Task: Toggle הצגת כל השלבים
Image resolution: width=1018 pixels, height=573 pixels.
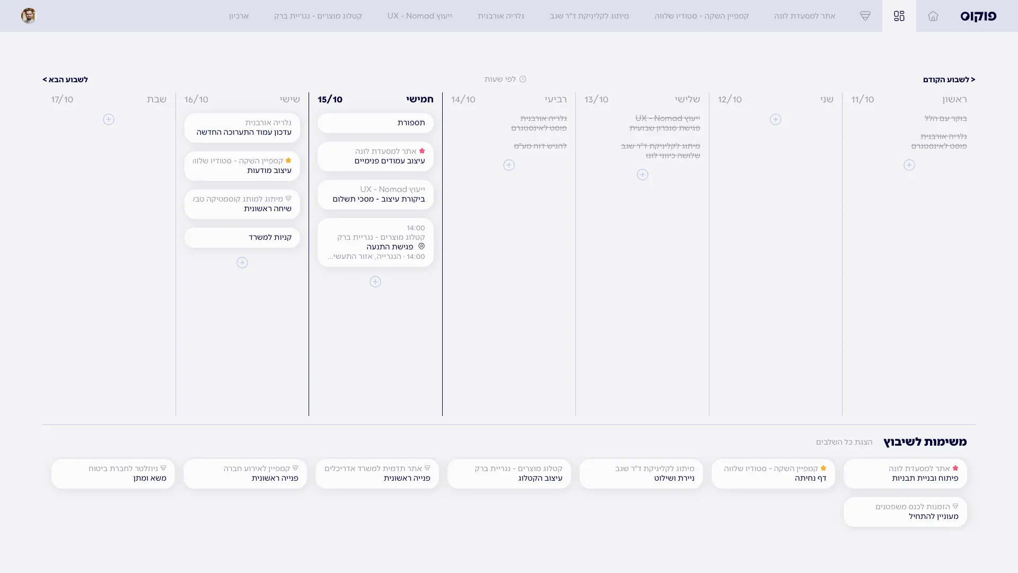Action: click(844, 442)
